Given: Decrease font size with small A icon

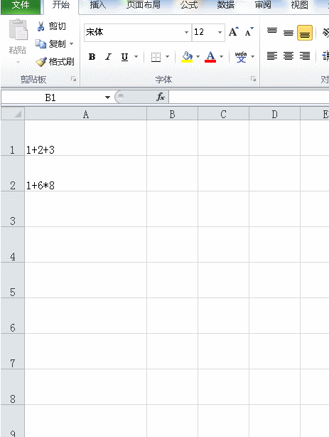Looking at the screenshot, I should click(x=249, y=32).
